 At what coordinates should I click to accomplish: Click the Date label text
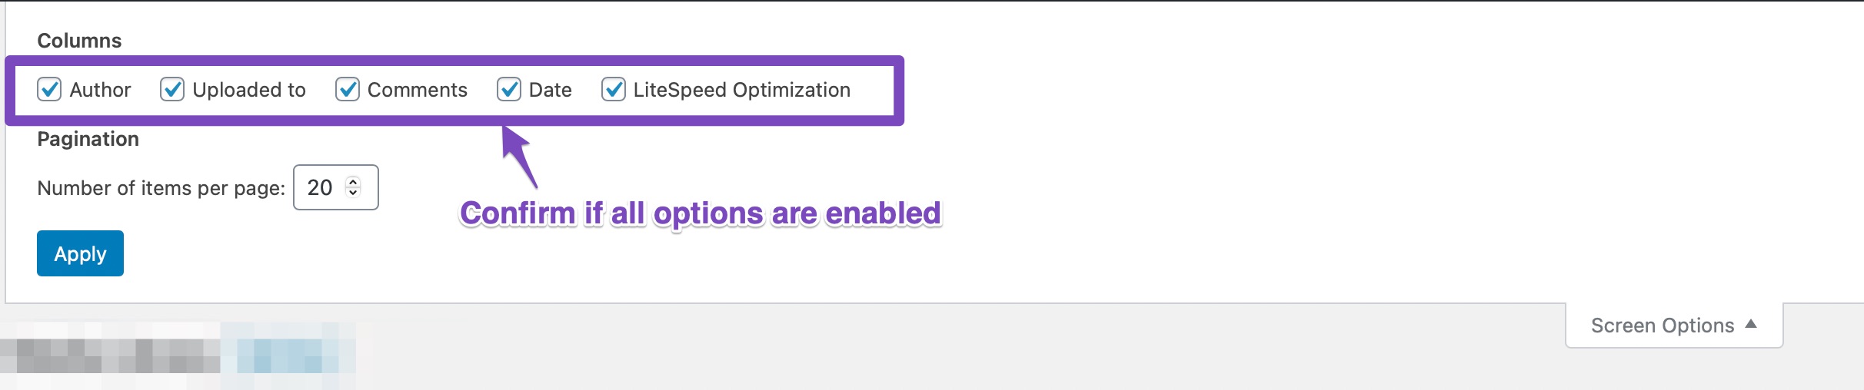tap(551, 90)
